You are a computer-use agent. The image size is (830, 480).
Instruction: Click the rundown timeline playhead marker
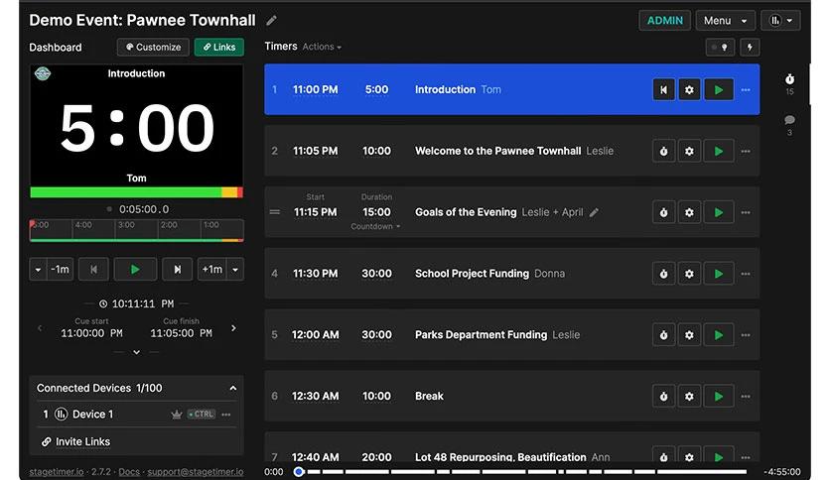point(299,471)
